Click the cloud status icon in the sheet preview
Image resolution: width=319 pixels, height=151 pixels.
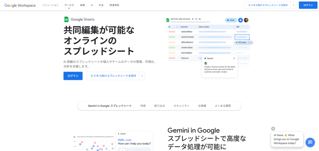(x=200, y=19)
